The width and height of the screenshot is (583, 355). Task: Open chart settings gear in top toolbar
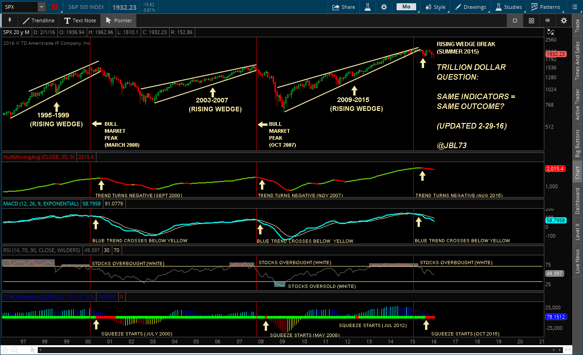click(x=384, y=7)
